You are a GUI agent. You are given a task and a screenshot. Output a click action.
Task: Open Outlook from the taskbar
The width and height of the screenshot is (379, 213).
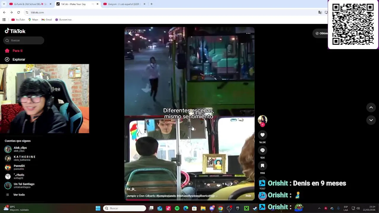pyautogui.click(x=160, y=209)
